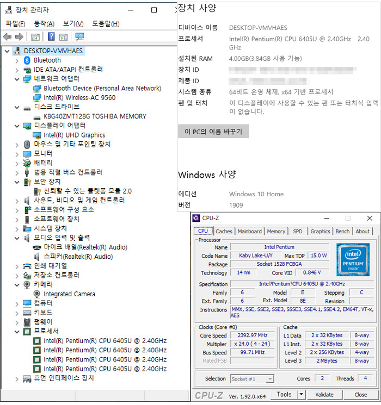The image size is (381, 405).
Task: Click the Close button in CPU-Z
Action: pos(360,395)
